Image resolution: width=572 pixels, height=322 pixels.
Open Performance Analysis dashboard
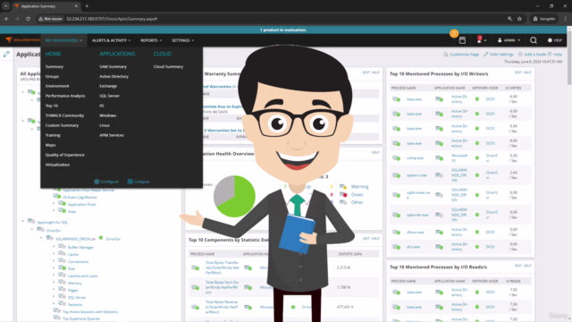[x=65, y=96]
